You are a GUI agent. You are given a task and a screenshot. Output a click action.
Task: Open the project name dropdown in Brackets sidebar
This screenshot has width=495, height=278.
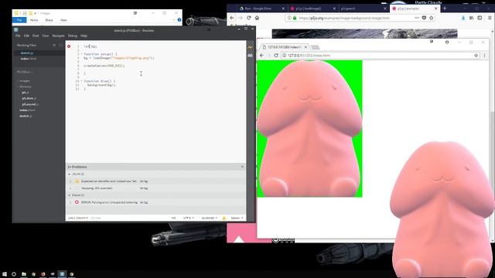[25, 72]
